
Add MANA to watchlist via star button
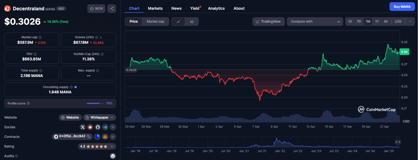pos(96,9)
